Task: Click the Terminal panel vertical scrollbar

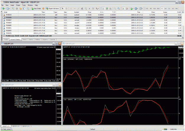Action: point(183,25)
